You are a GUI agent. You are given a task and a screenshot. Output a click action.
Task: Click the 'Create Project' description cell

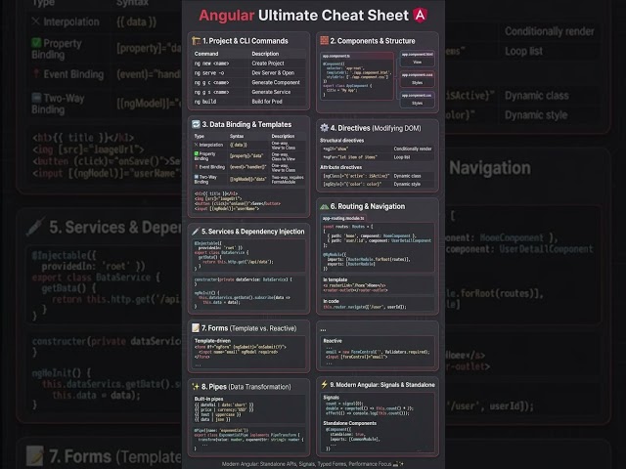[x=268, y=64]
